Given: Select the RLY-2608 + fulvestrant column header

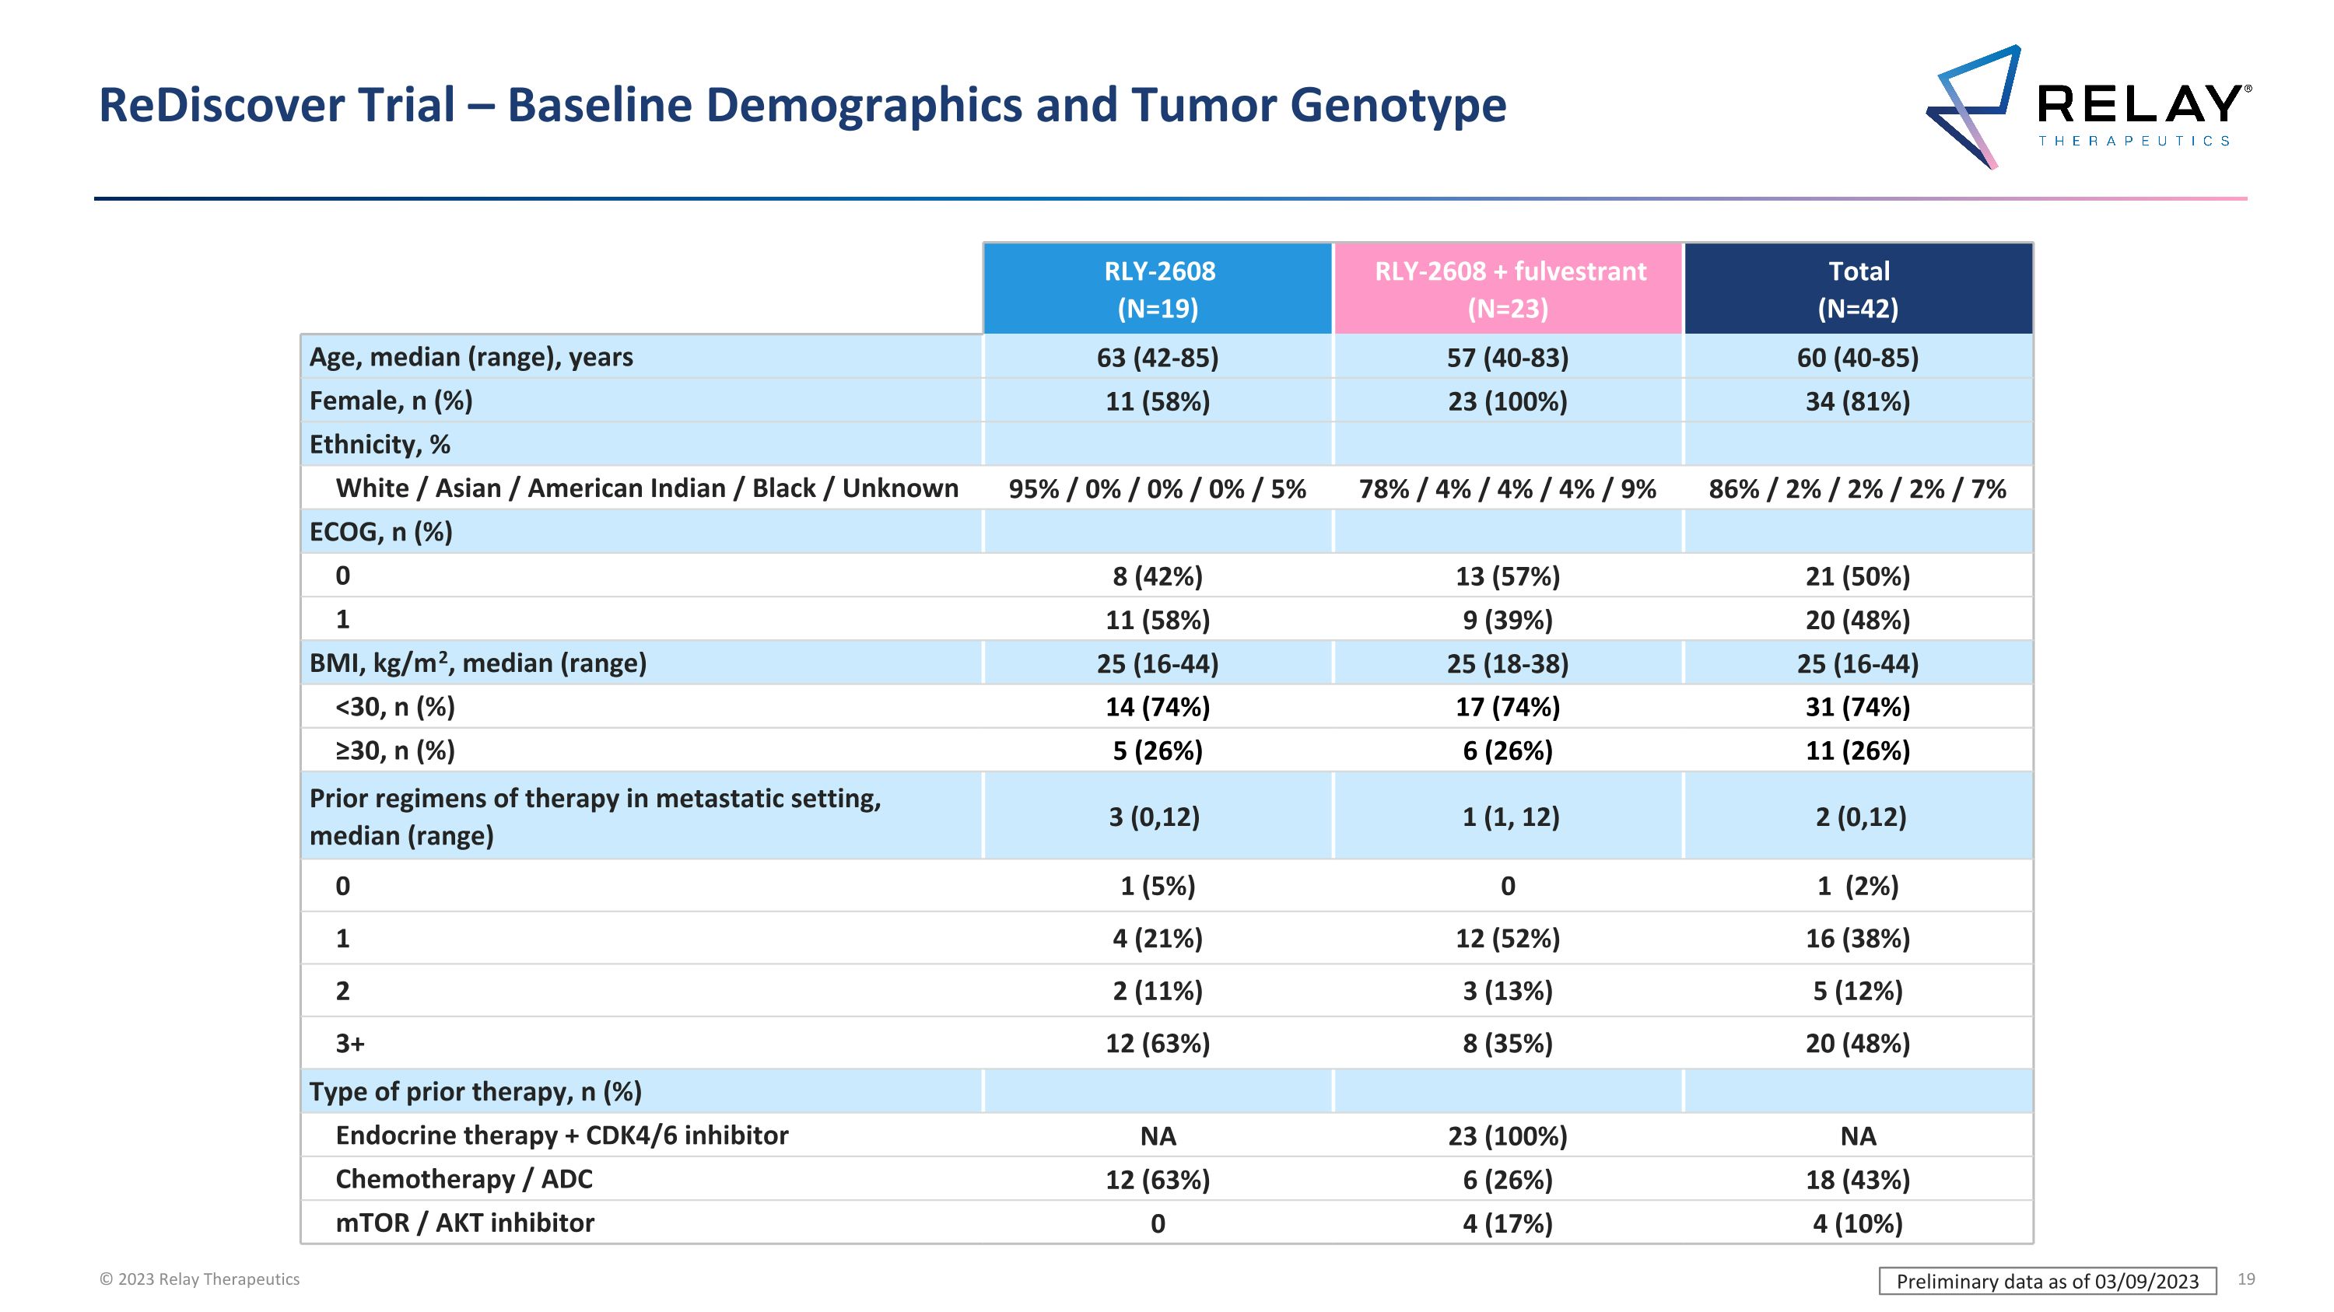Looking at the screenshot, I should pyautogui.click(x=1509, y=289).
